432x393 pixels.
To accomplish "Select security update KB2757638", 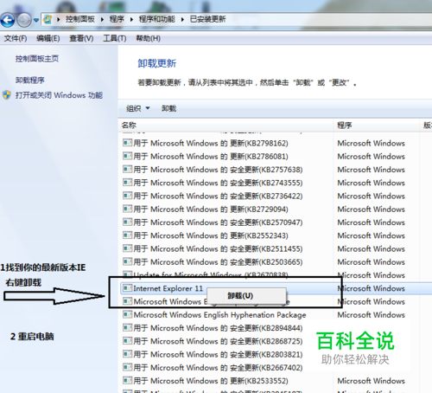I will pyautogui.click(x=218, y=170).
